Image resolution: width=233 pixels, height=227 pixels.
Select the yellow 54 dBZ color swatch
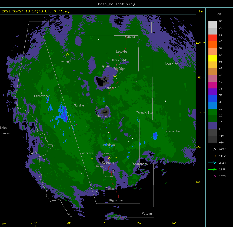pyautogui.click(x=212, y=58)
